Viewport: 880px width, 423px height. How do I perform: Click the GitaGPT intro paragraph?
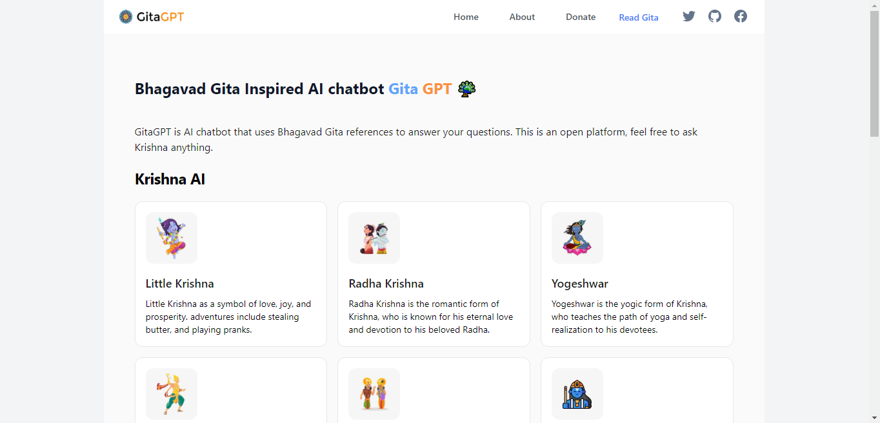(416, 140)
